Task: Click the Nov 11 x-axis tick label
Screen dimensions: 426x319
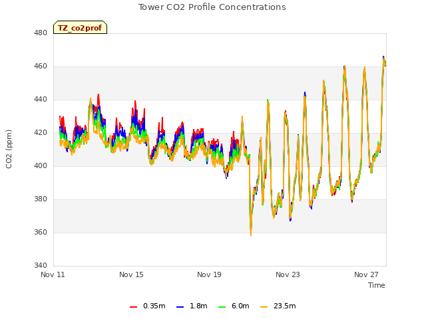Action: click(53, 274)
